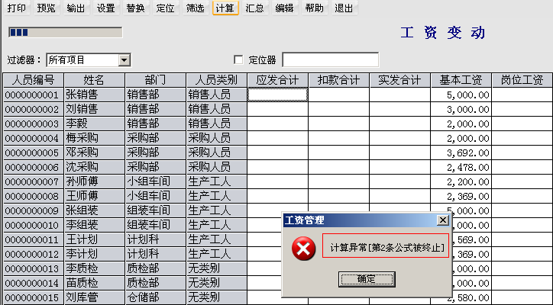This screenshot has height=305, width=553.
Task: Click the 计算 calculate button
Action: 225,8
